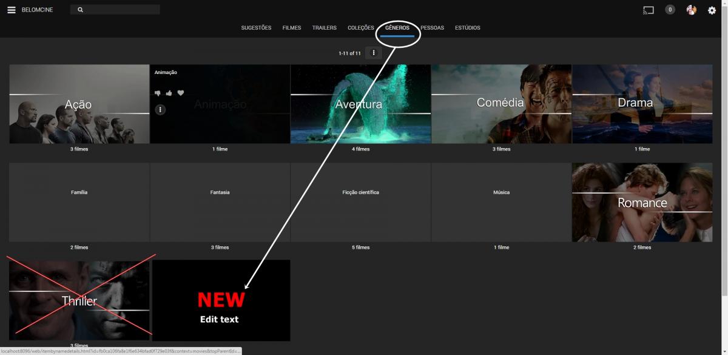Click inside the top search field

[115, 10]
